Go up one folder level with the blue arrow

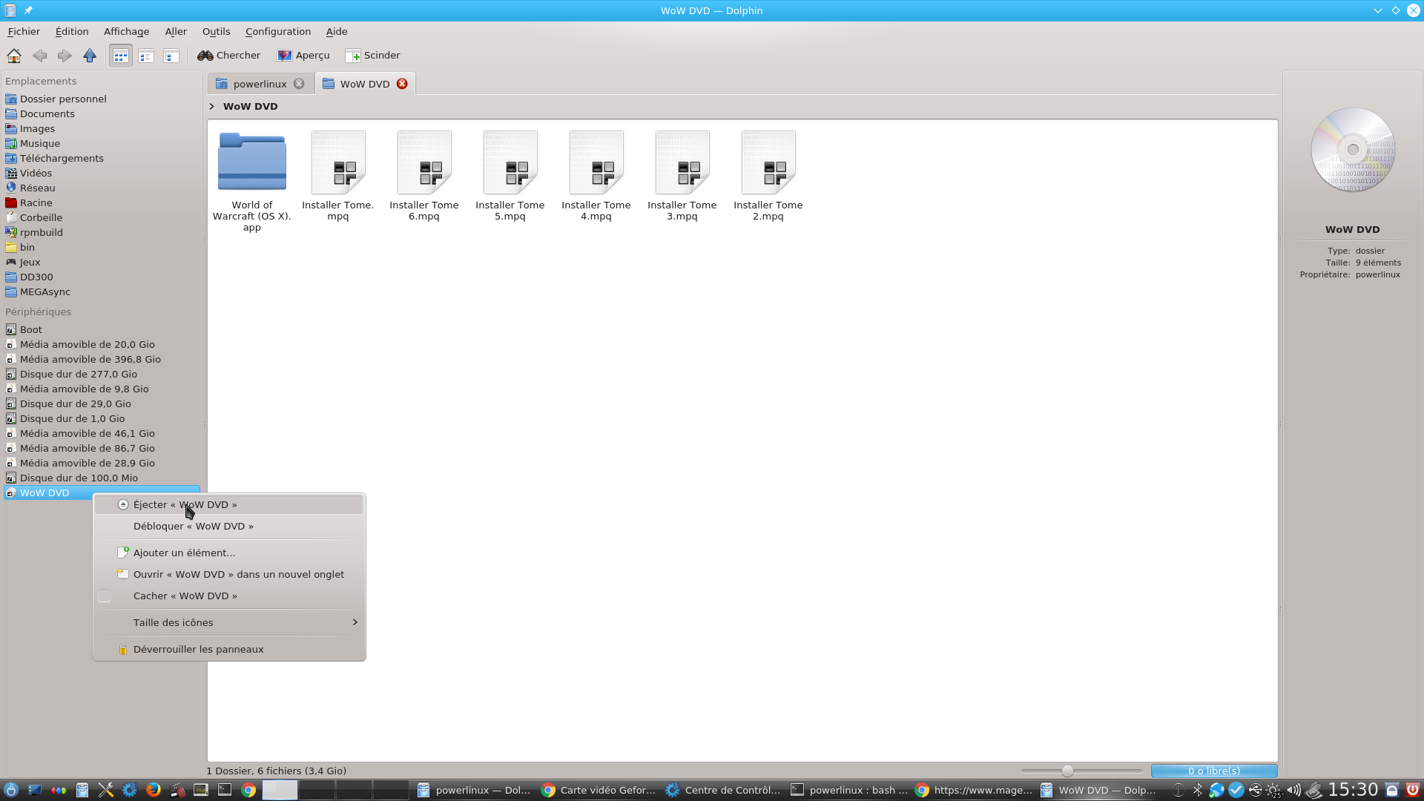pyautogui.click(x=90, y=56)
